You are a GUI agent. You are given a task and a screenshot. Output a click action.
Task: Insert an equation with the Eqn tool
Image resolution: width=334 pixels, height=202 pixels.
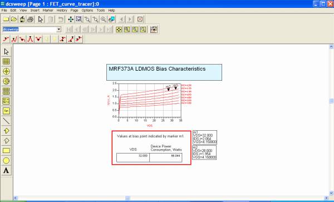point(6,111)
